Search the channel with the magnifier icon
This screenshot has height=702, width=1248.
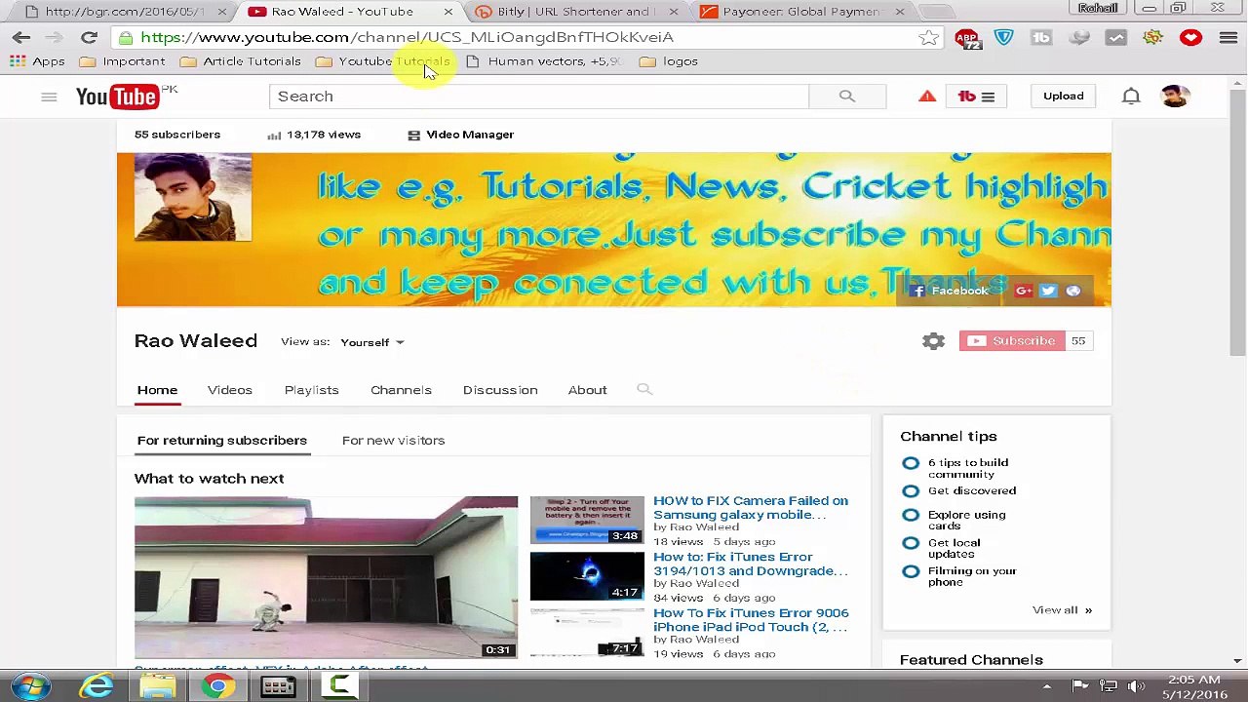tap(644, 389)
